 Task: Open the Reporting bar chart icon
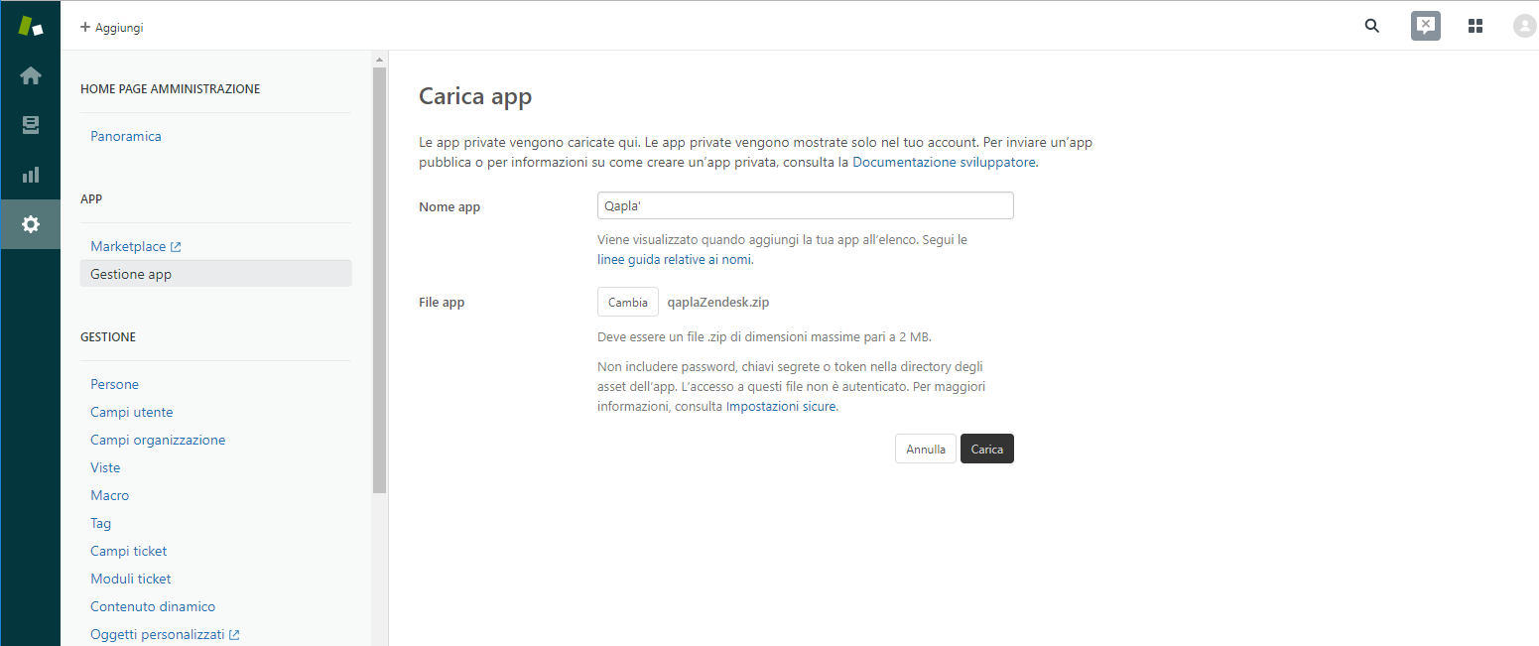pos(31,175)
